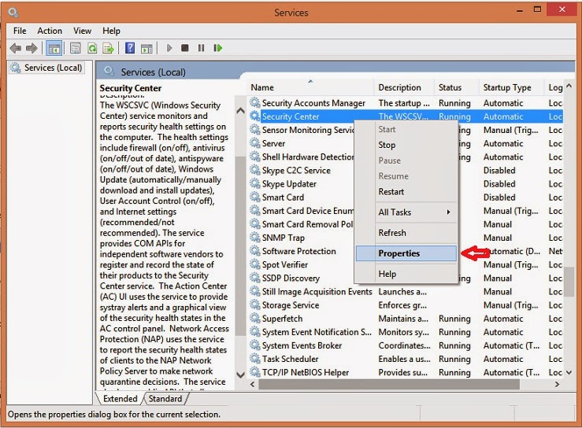Select the Shell Hardware Detection row
This screenshot has width=582, height=428.
(406, 157)
